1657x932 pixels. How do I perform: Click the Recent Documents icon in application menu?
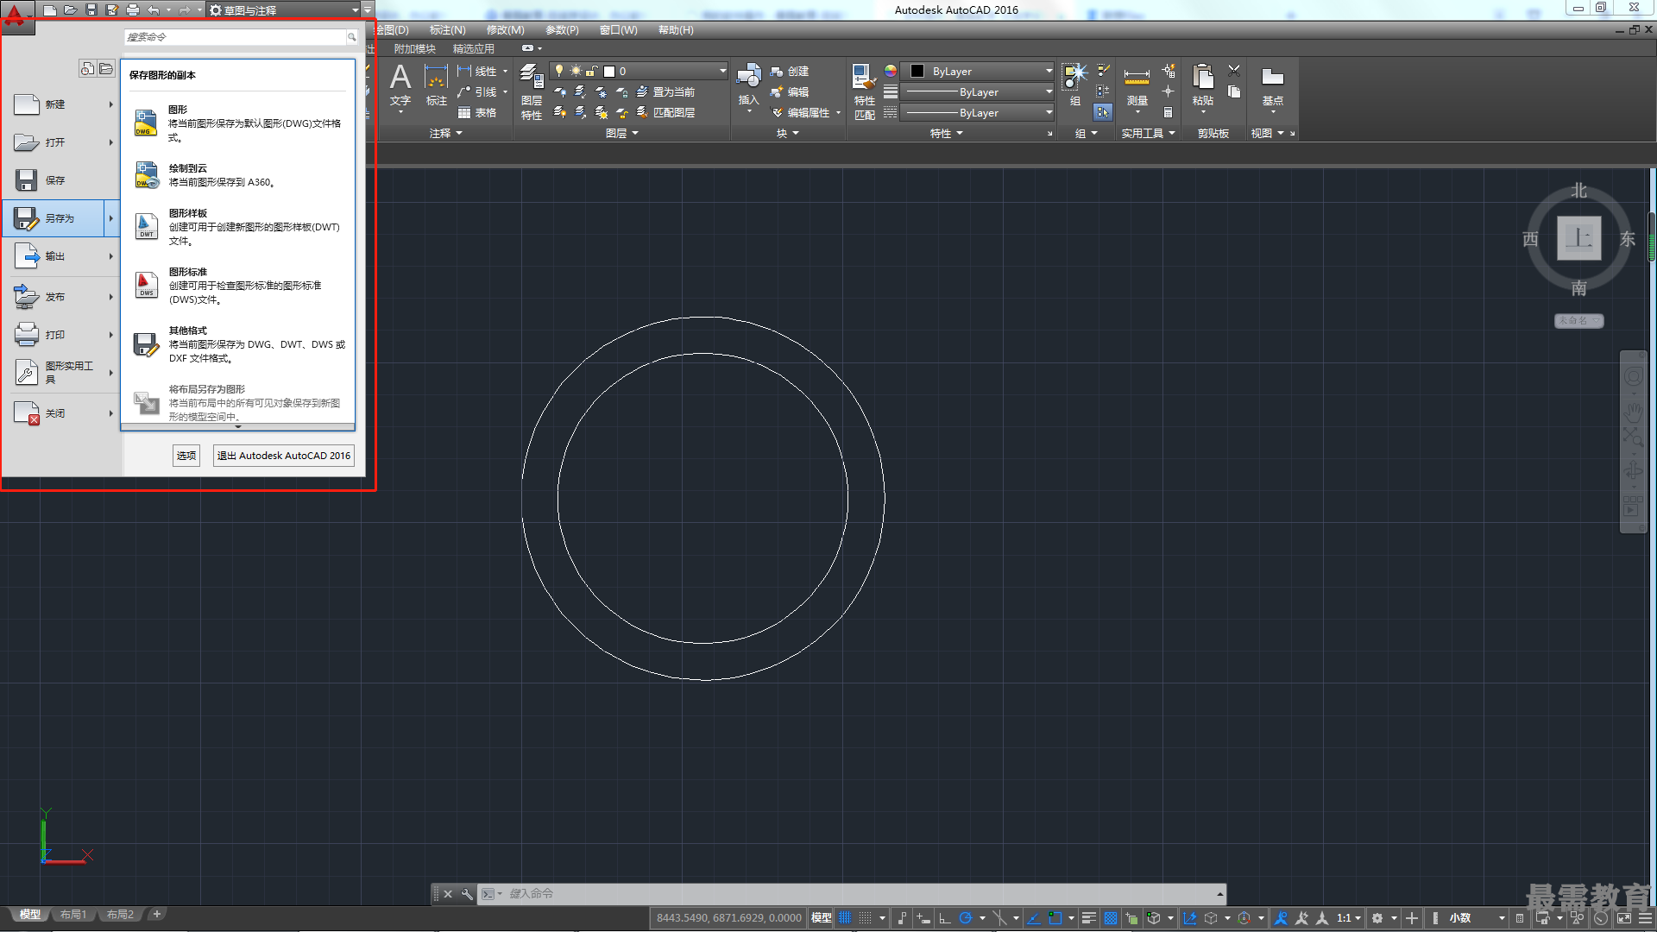[x=87, y=68]
